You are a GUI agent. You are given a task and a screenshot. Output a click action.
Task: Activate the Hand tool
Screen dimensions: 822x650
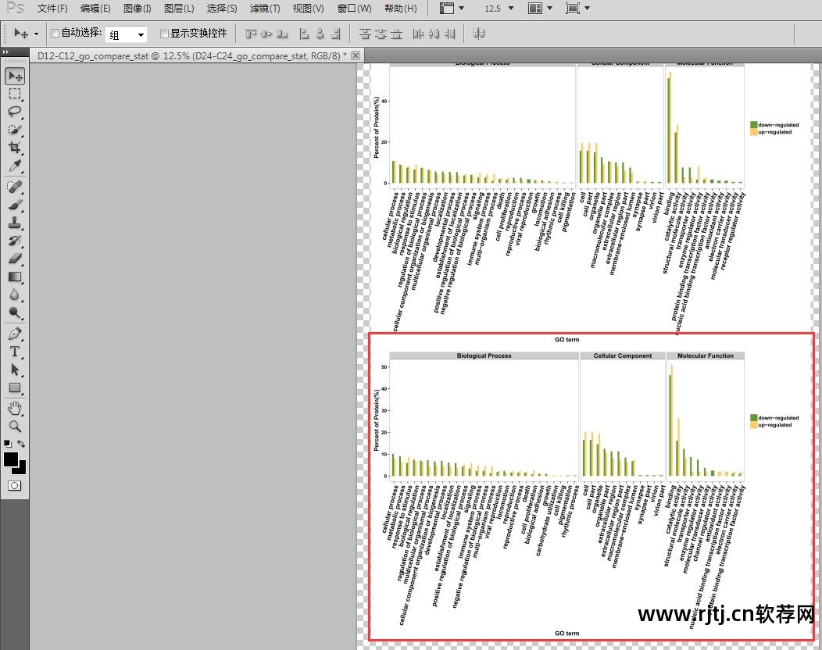point(15,408)
